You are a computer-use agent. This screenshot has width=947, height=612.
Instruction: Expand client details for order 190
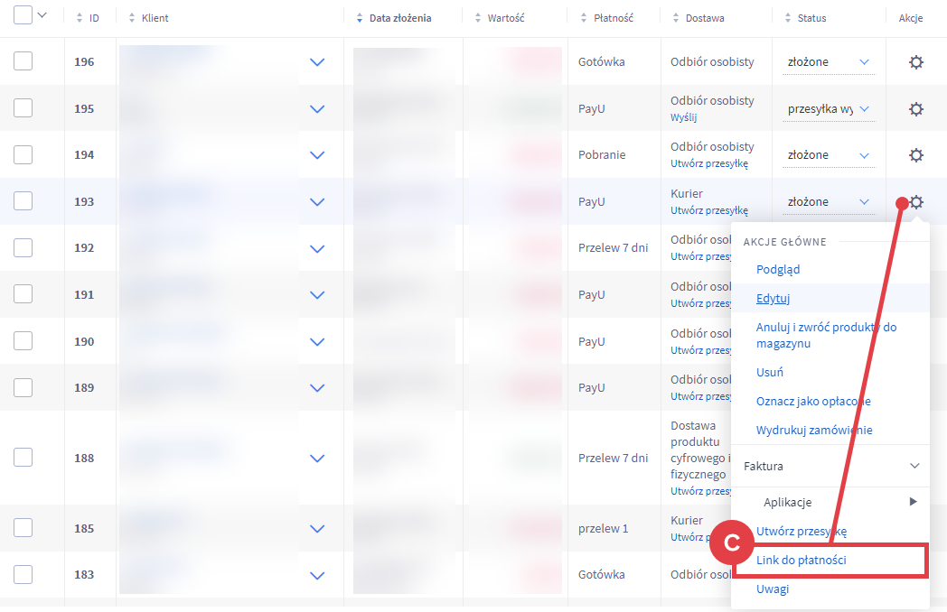click(317, 341)
